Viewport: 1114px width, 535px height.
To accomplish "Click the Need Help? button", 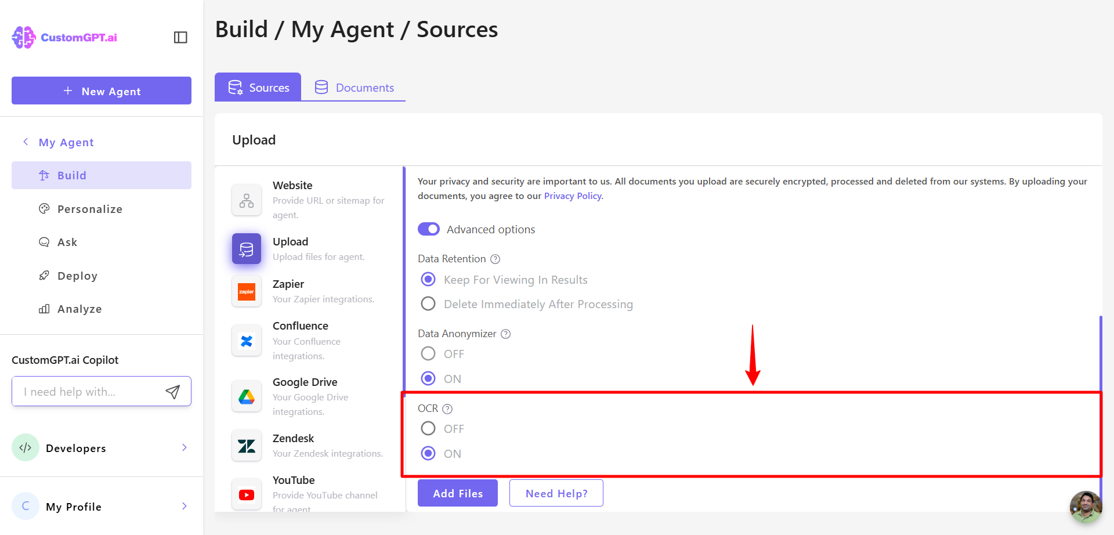I will pyautogui.click(x=556, y=493).
